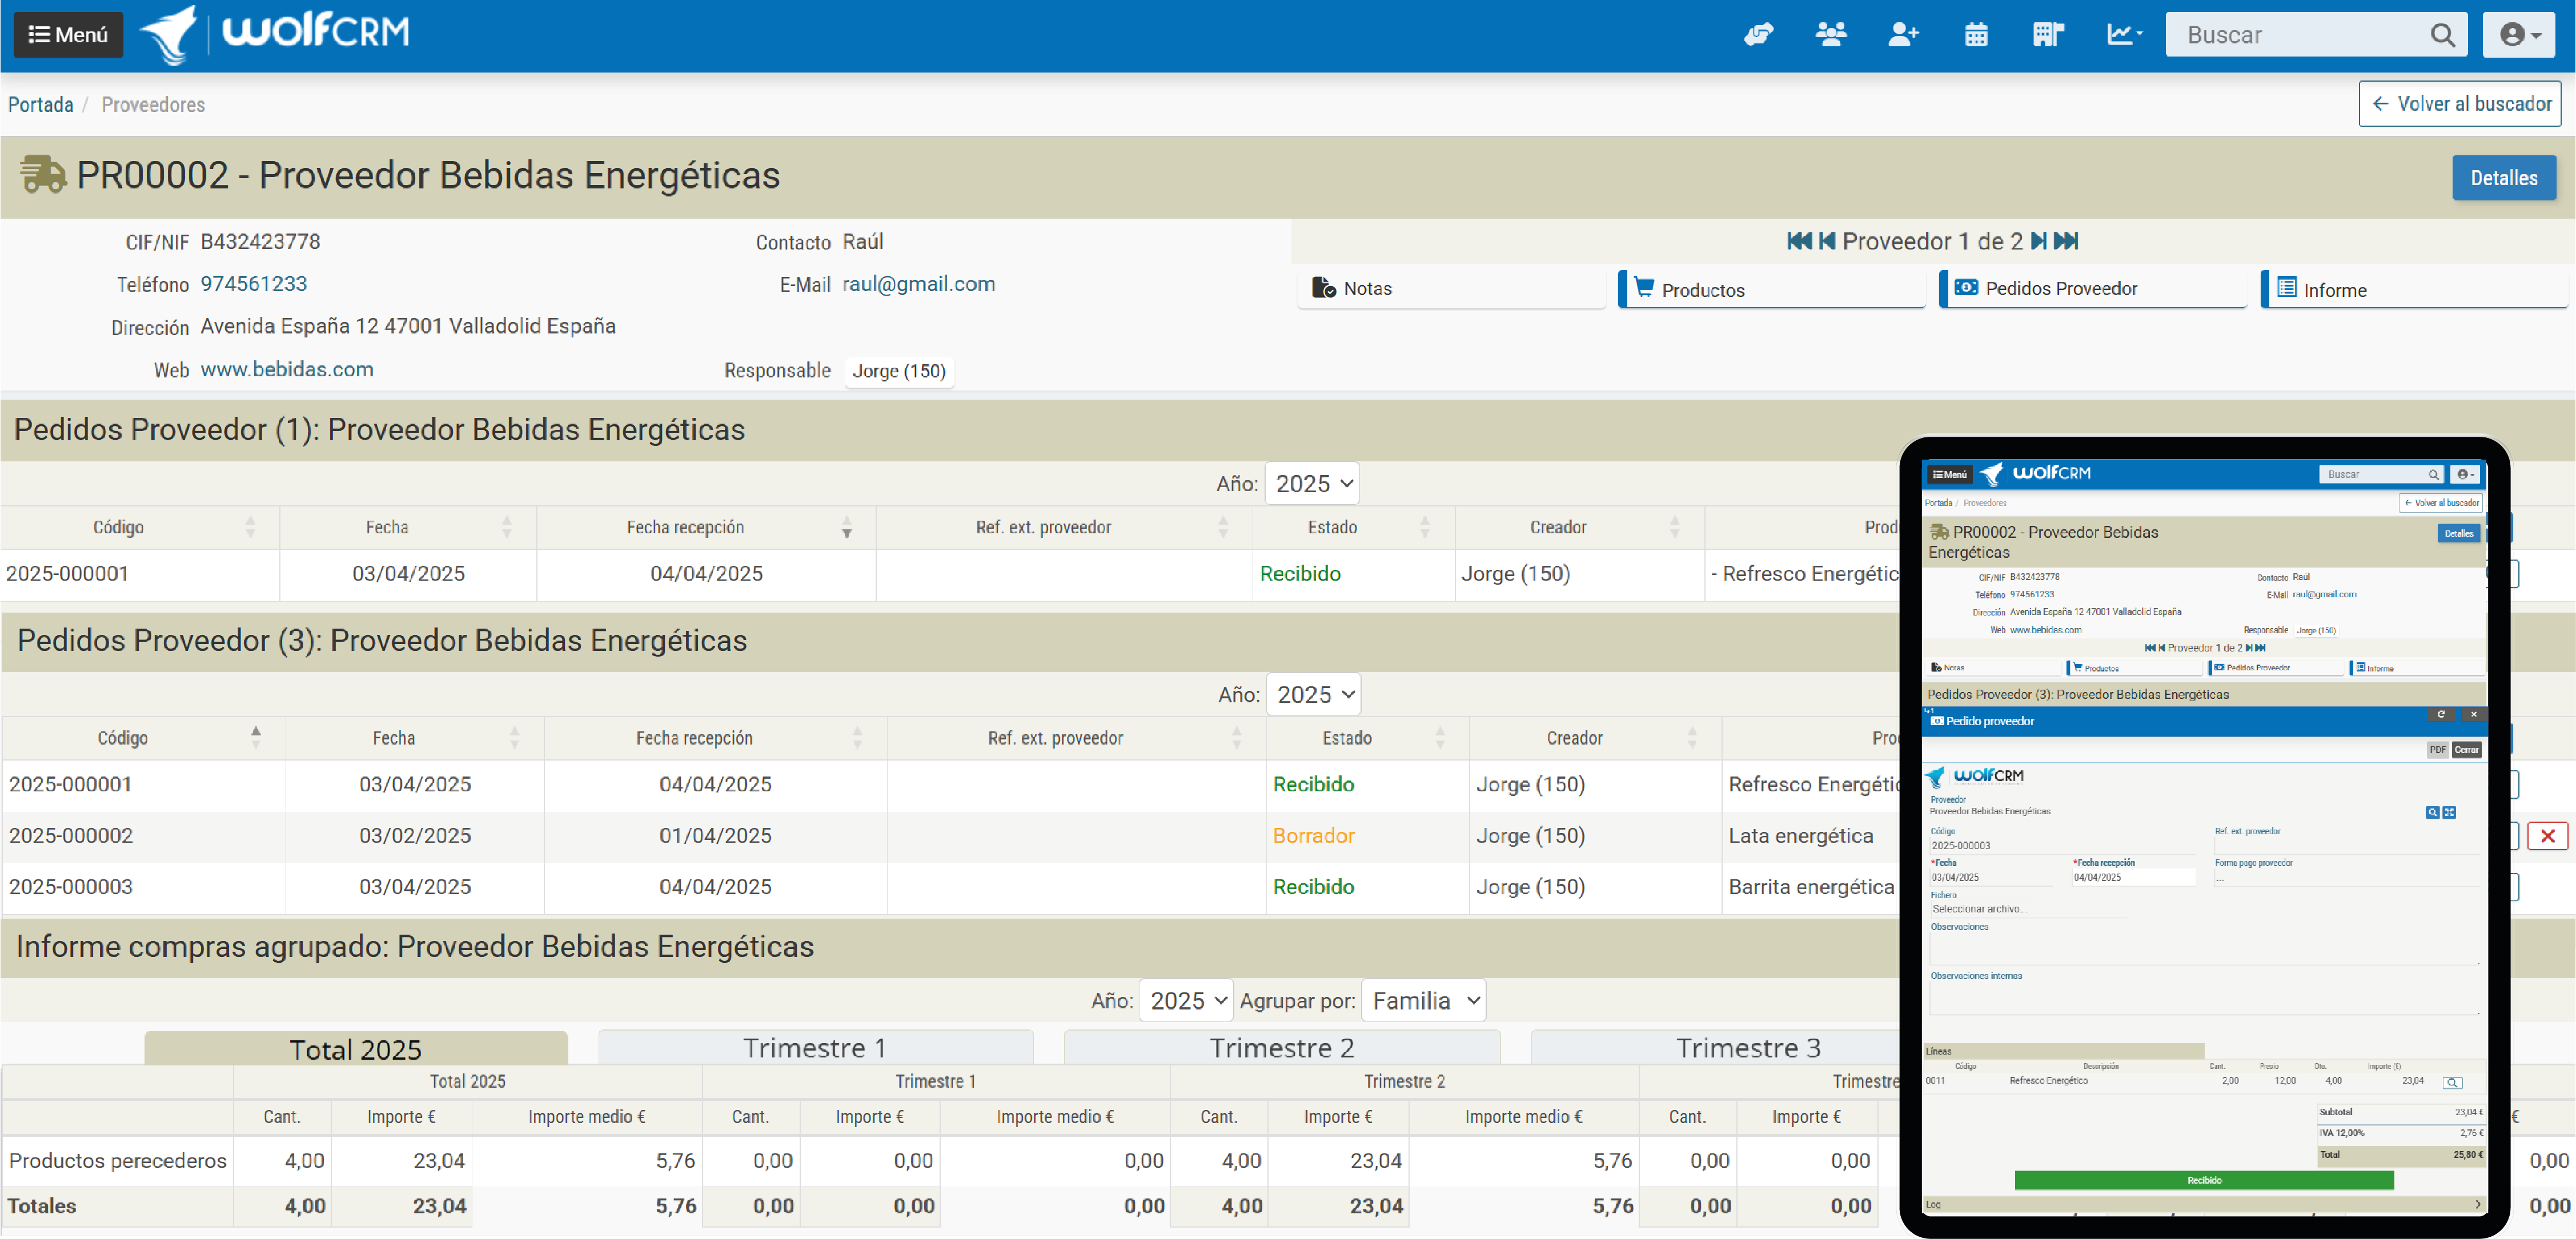Click Productos perecederos row label
This screenshot has width=2576, height=1239.
(118, 1161)
